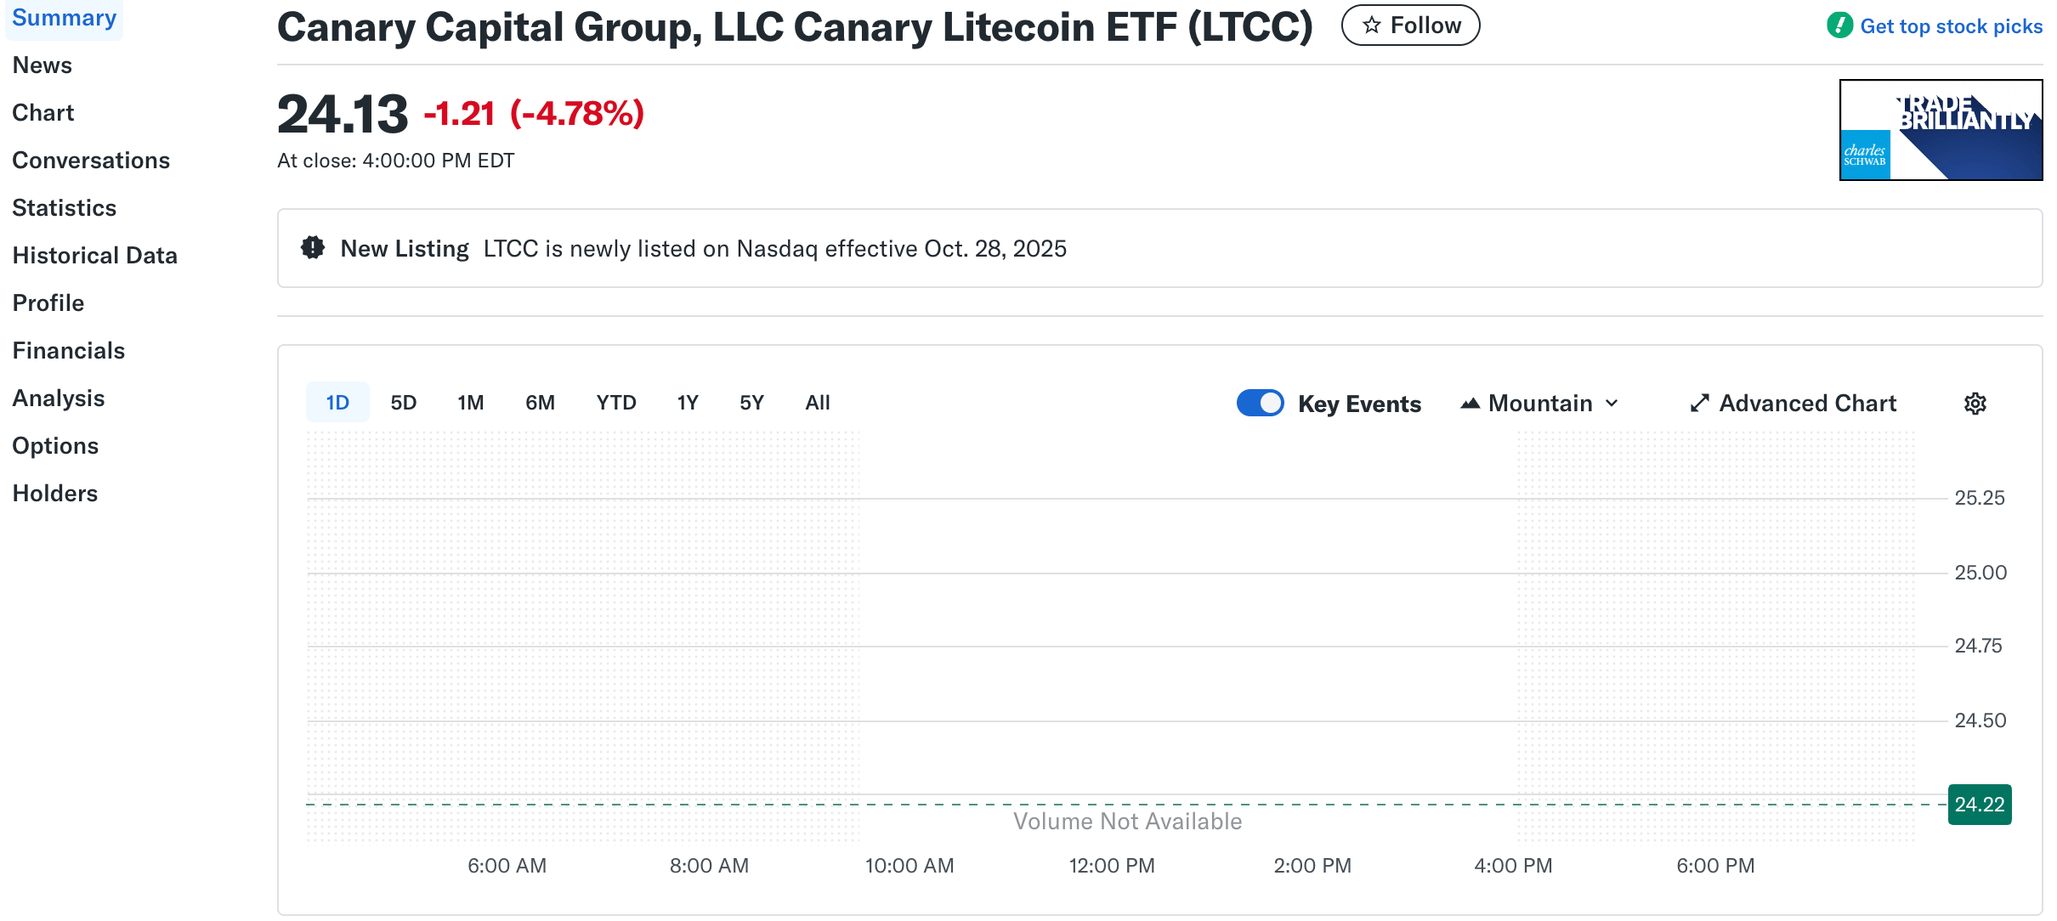This screenshot has width=2057, height=921.
Task: Open the chart settings gear
Action: [x=1975, y=403]
